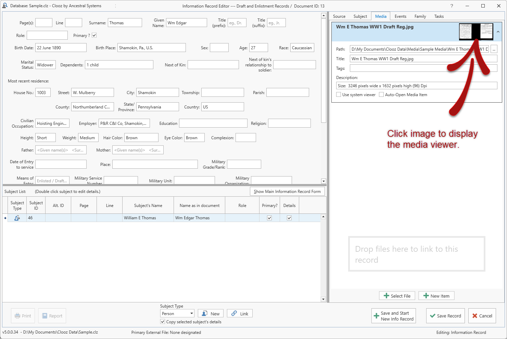This screenshot has height=339, width=507.
Task: Click the New subject person icon
Action: (204, 313)
